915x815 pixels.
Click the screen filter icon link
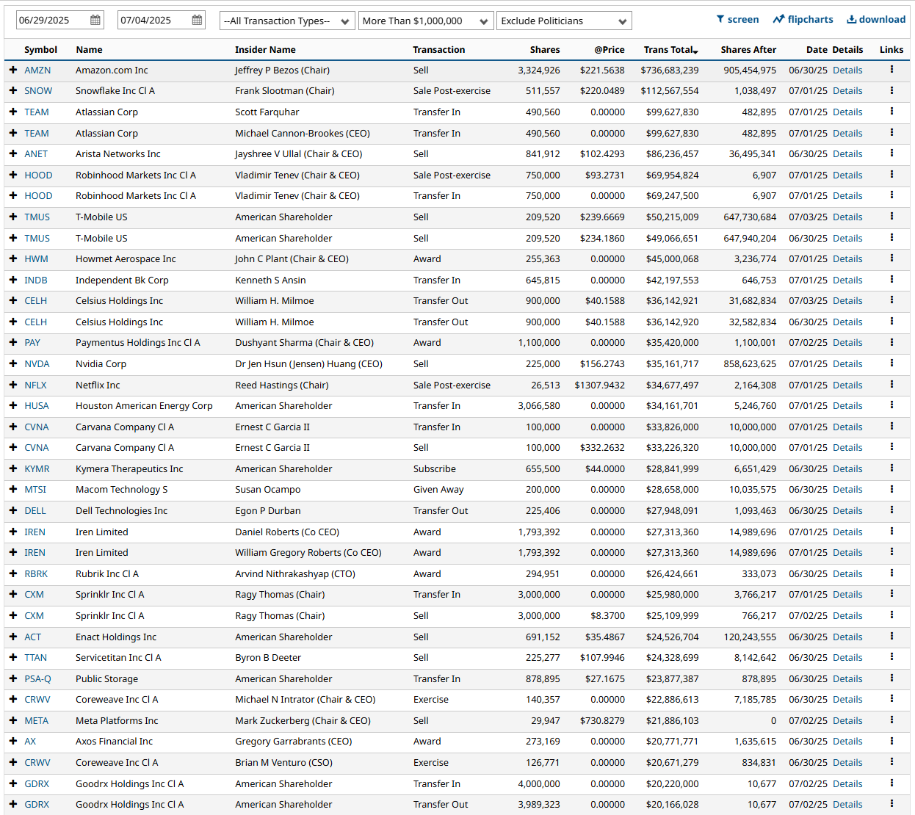[x=737, y=20]
